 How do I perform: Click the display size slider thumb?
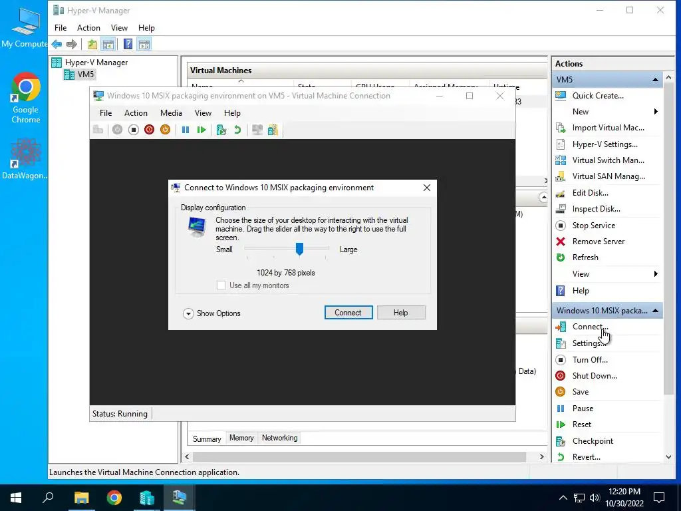(x=299, y=249)
